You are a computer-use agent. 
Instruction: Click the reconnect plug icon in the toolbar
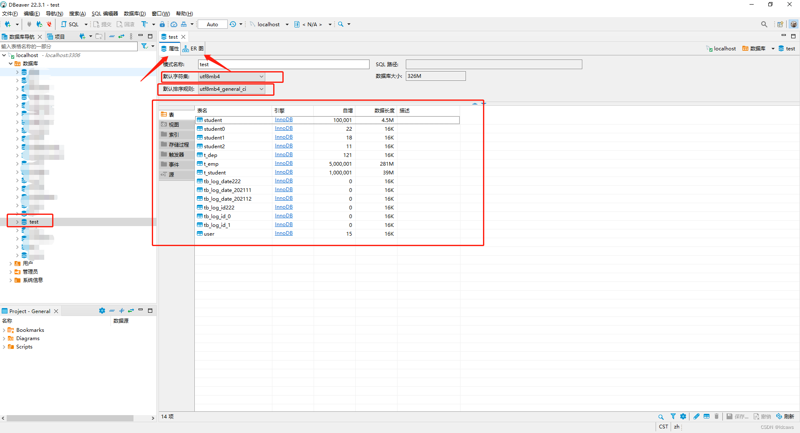click(x=39, y=24)
